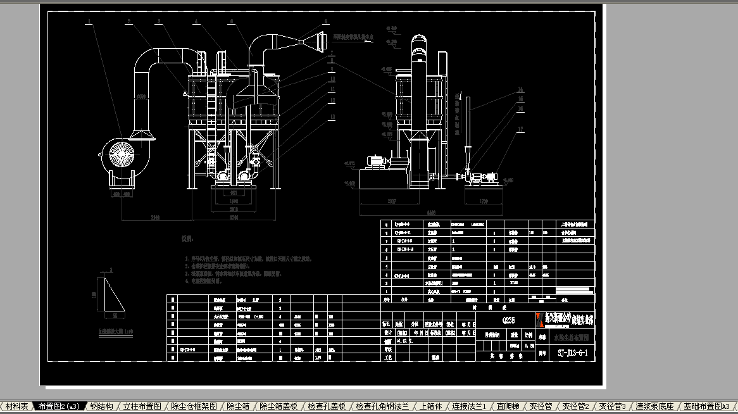738x414 pixels.
Task: Open the 连接法兰1 tab
Action: pyautogui.click(x=469, y=406)
